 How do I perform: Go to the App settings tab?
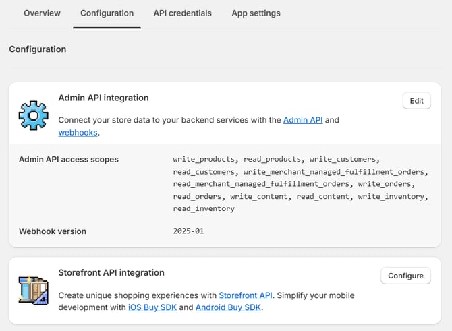coord(256,13)
